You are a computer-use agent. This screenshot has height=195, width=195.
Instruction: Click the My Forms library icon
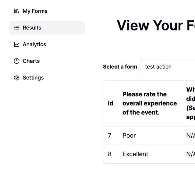click(x=16, y=11)
